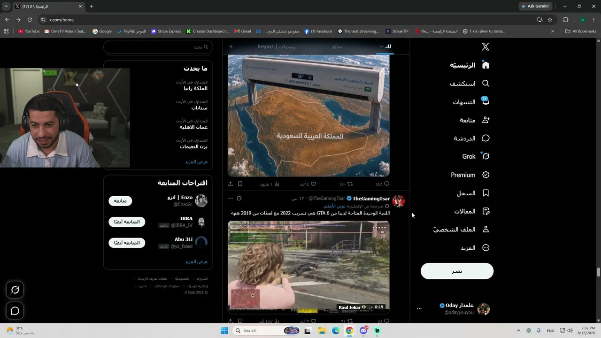Share the Saudi map post
This screenshot has height=338, width=601.
[231, 184]
